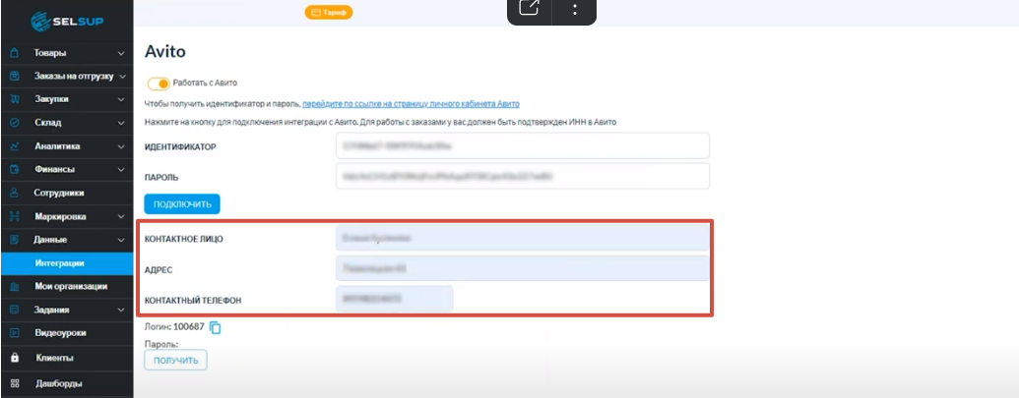Click the Клиенты lock icon
Image resolution: width=1019 pixels, height=398 pixels.
[15, 358]
